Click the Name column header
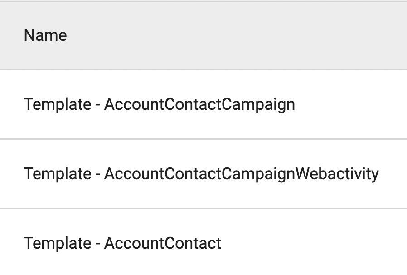The height and width of the screenshot is (275, 407). (x=45, y=35)
